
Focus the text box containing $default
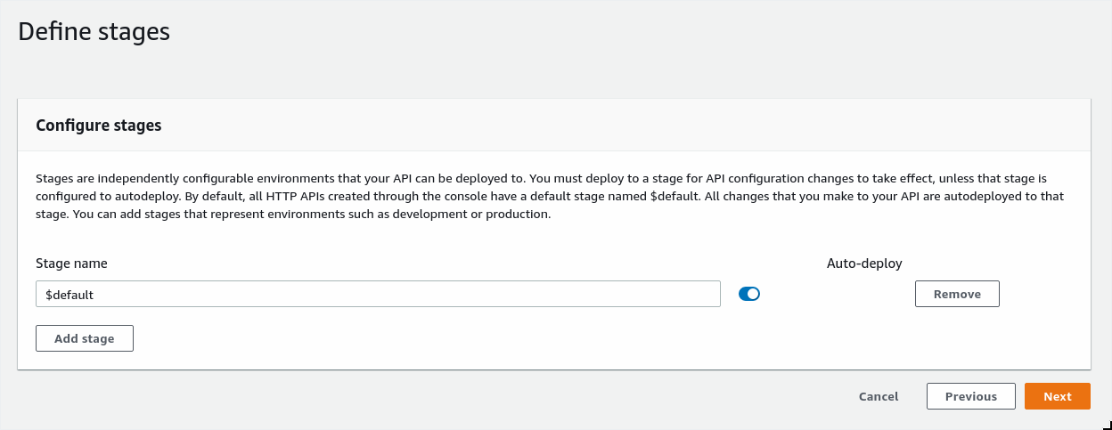pos(378,294)
